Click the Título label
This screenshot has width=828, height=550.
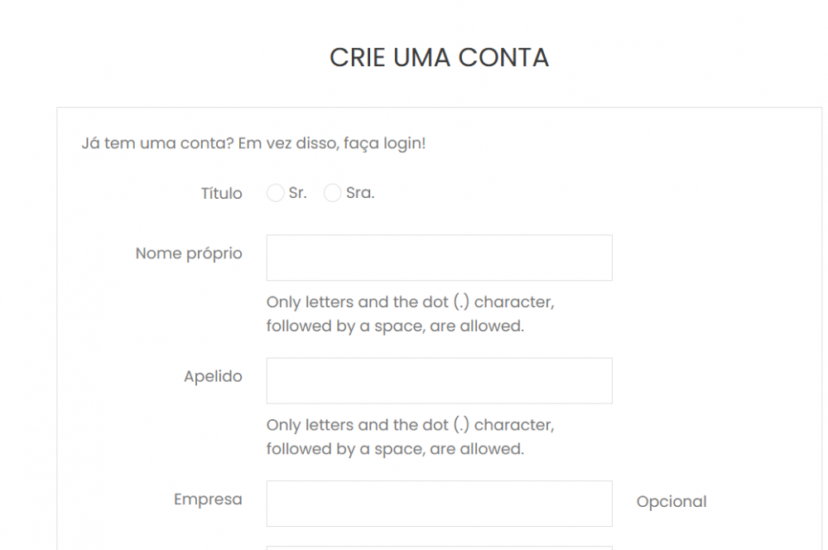[x=221, y=193]
